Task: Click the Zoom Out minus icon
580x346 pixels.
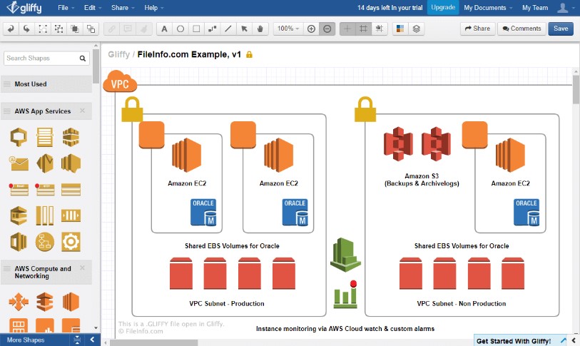Action: (327, 29)
